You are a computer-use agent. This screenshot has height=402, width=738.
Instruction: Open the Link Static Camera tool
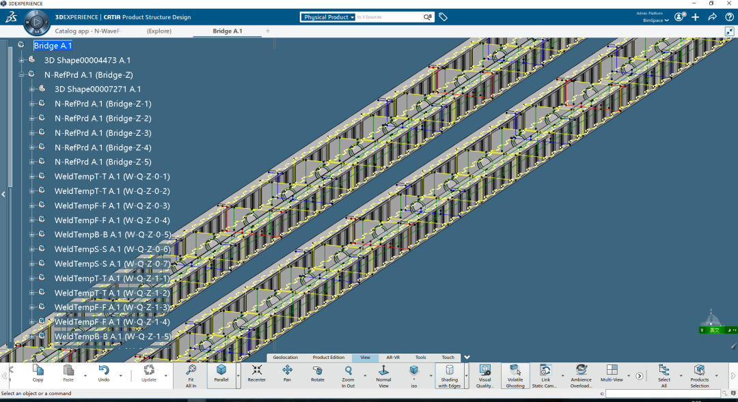[x=545, y=373]
